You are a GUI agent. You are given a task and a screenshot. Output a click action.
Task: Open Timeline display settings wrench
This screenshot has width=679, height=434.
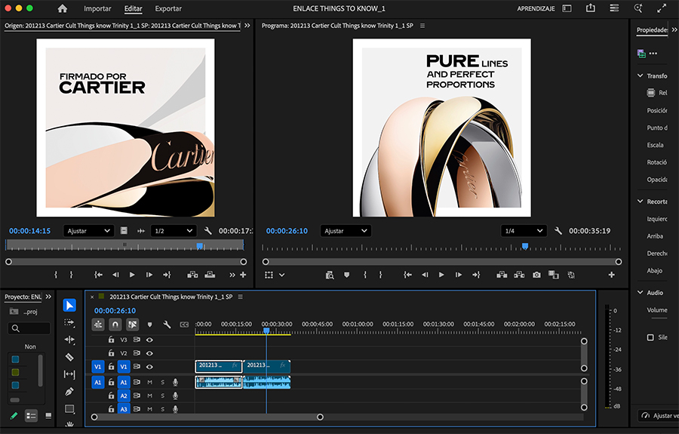167,325
